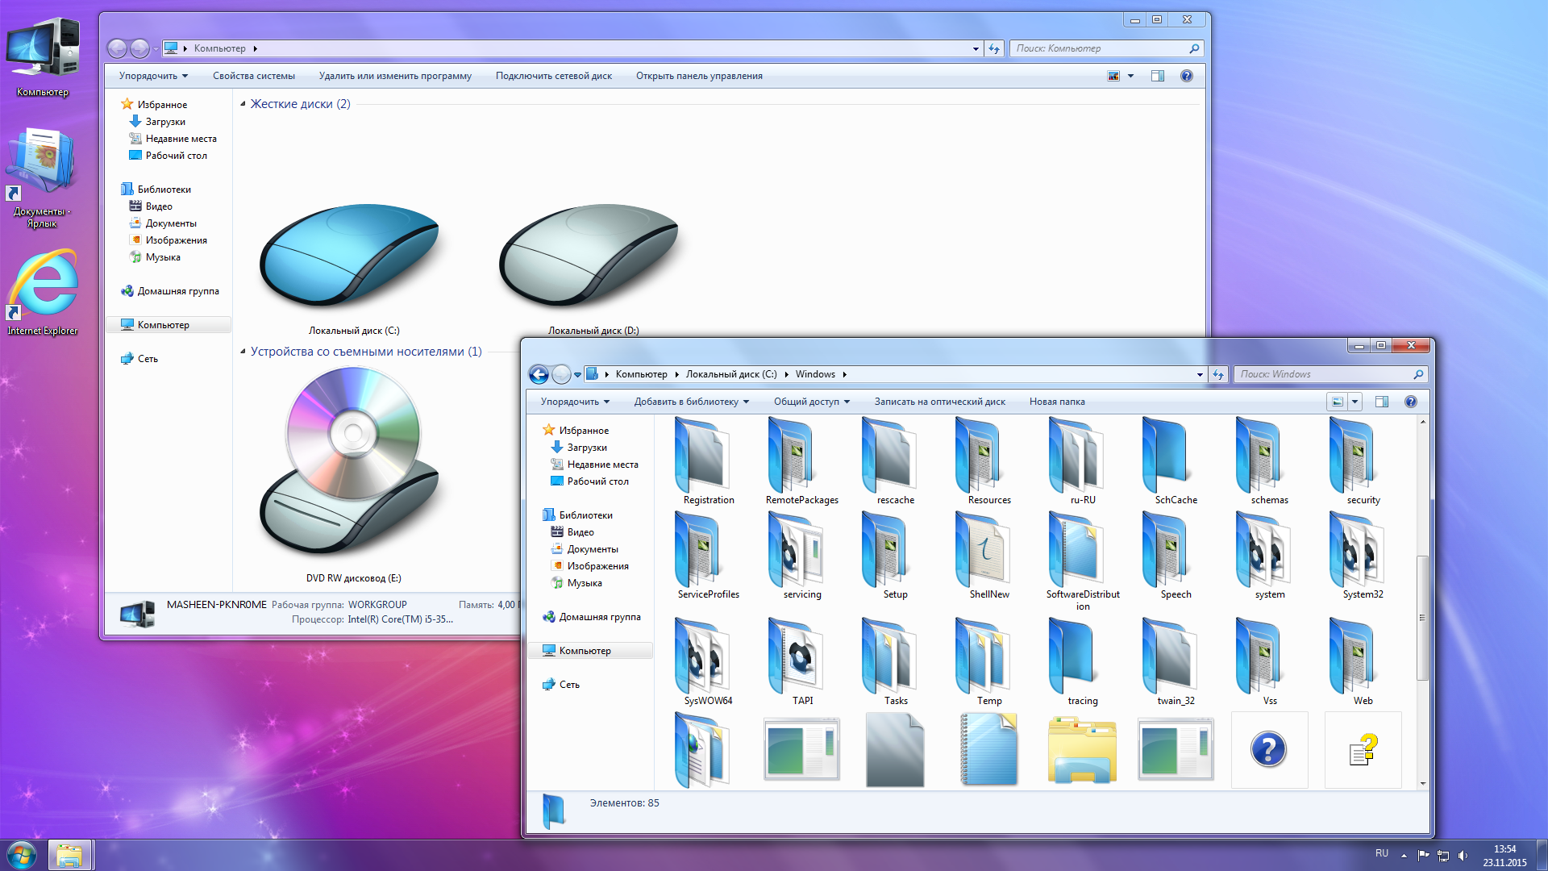Open help in Windows folder window

coord(1411,402)
